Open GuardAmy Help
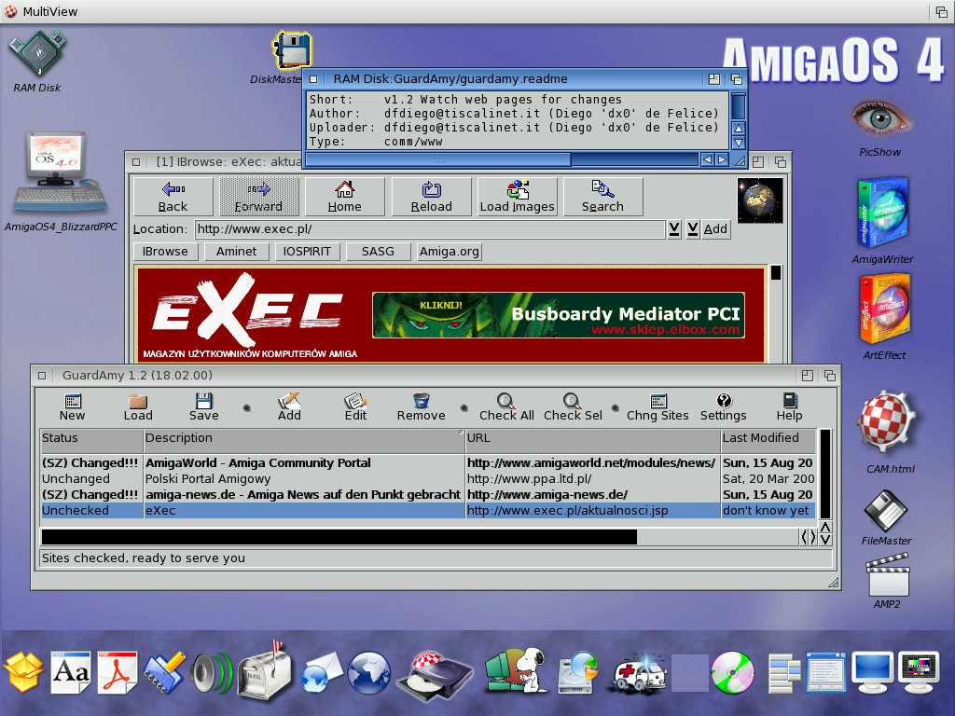 789,407
